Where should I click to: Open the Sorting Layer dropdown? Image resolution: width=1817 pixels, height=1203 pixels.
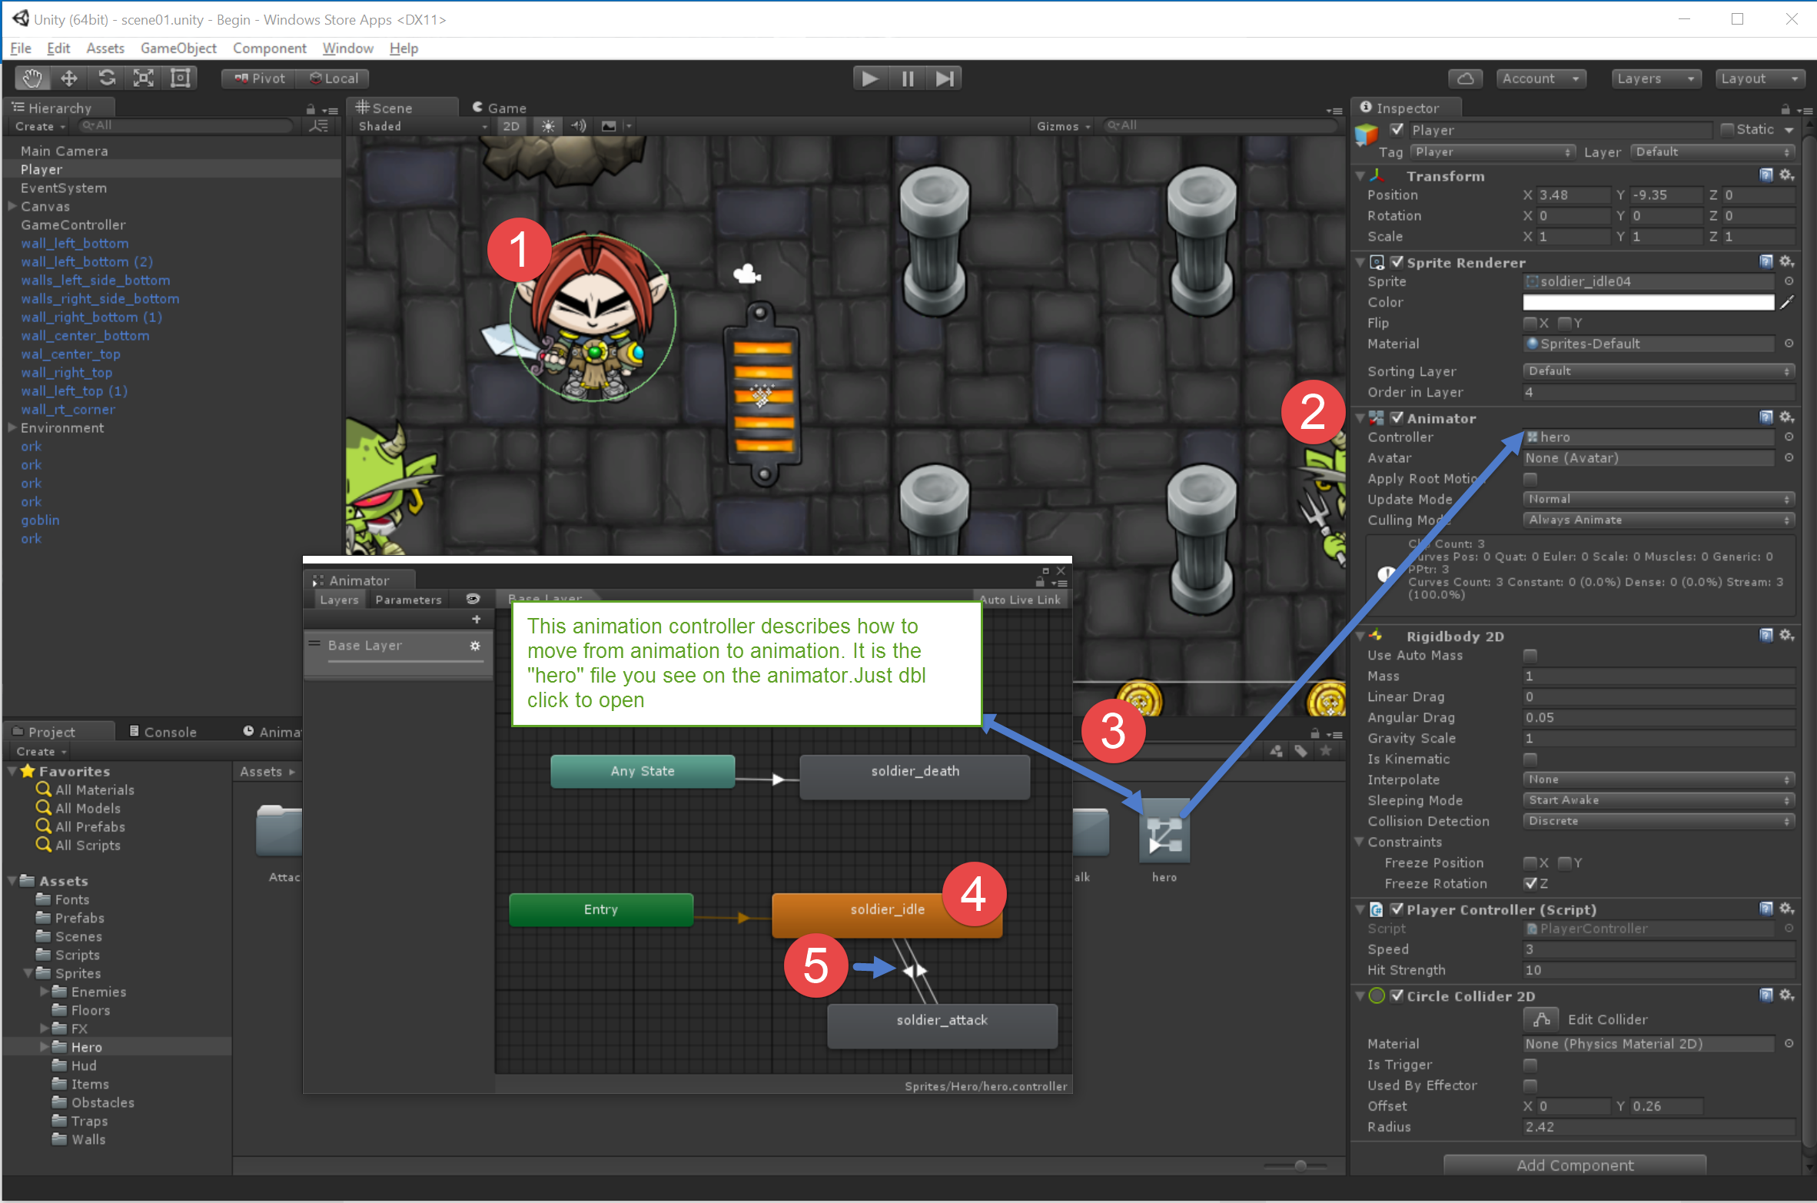click(x=1659, y=371)
